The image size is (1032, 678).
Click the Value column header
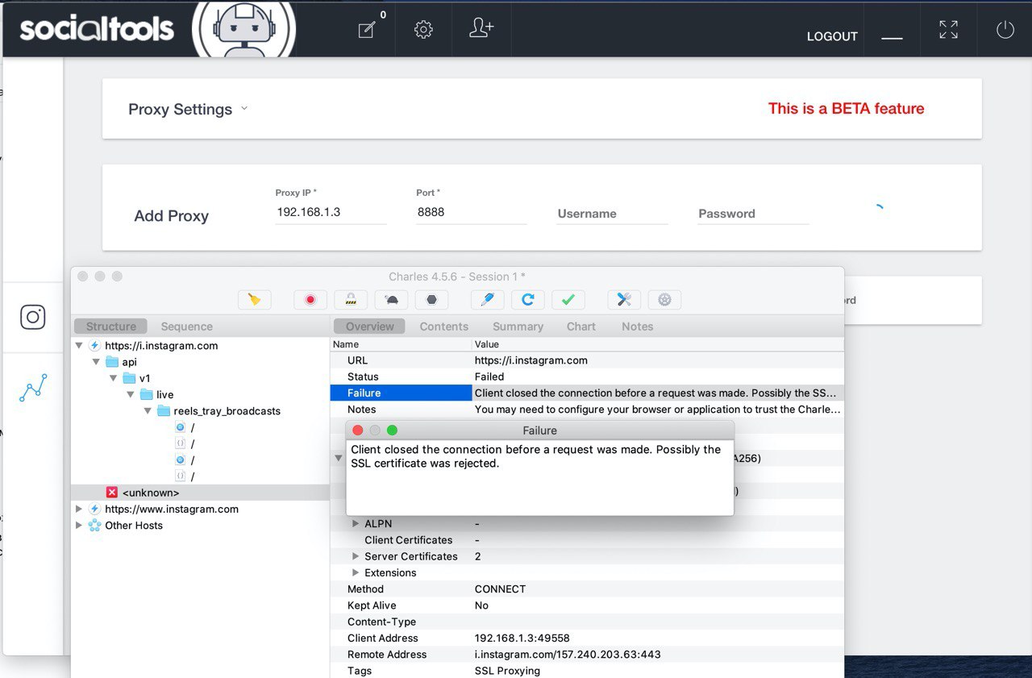click(x=658, y=344)
